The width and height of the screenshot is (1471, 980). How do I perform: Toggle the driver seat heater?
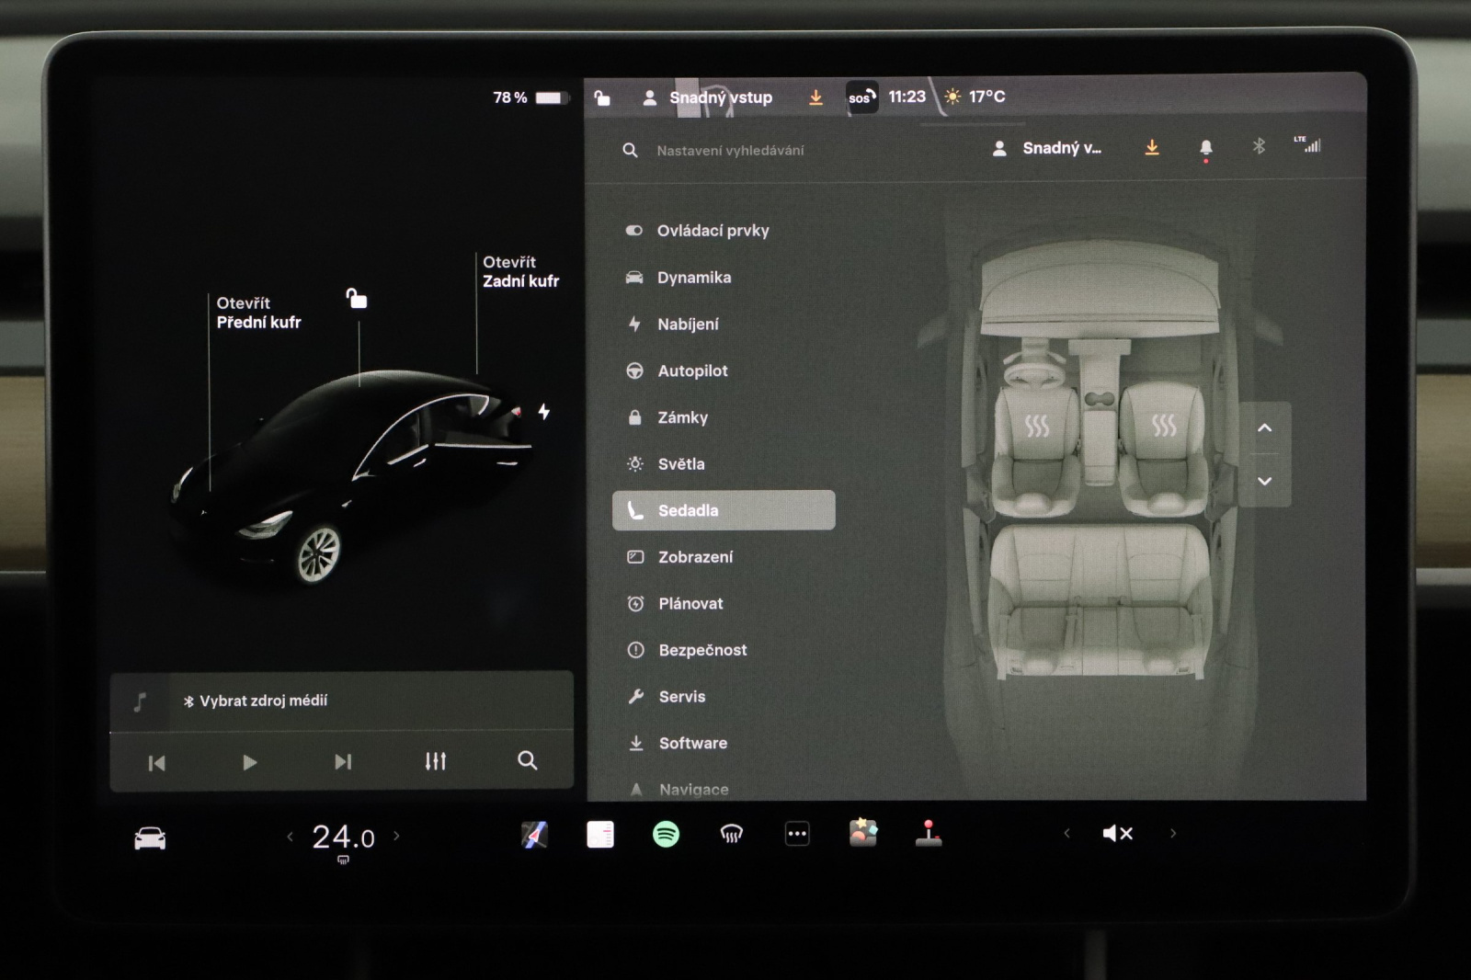point(1037,426)
